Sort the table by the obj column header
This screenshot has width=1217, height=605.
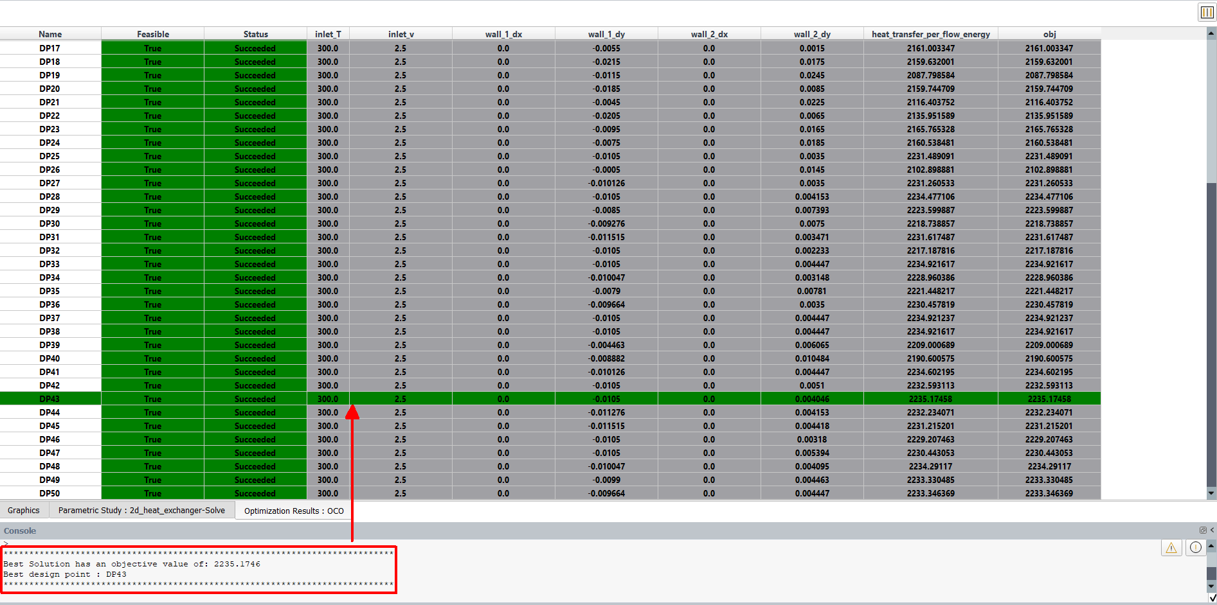tap(1048, 34)
